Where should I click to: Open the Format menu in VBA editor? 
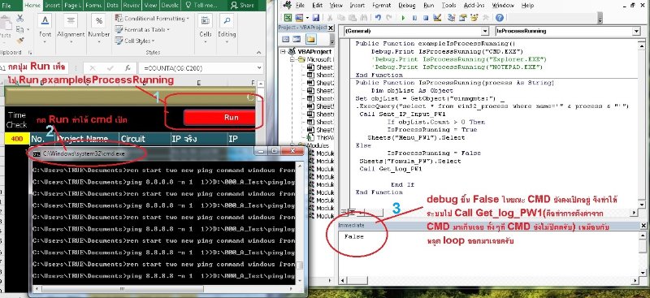381,6
